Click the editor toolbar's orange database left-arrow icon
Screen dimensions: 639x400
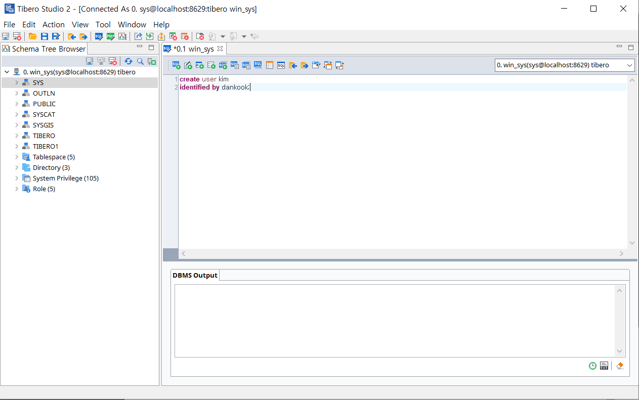click(x=292, y=65)
